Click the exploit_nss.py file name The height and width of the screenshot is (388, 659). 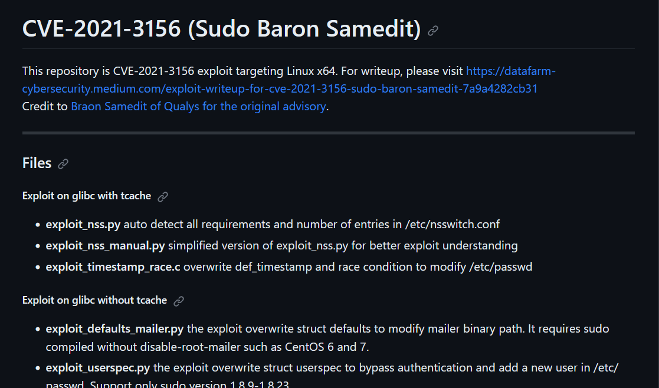click(x=83, y=224)
